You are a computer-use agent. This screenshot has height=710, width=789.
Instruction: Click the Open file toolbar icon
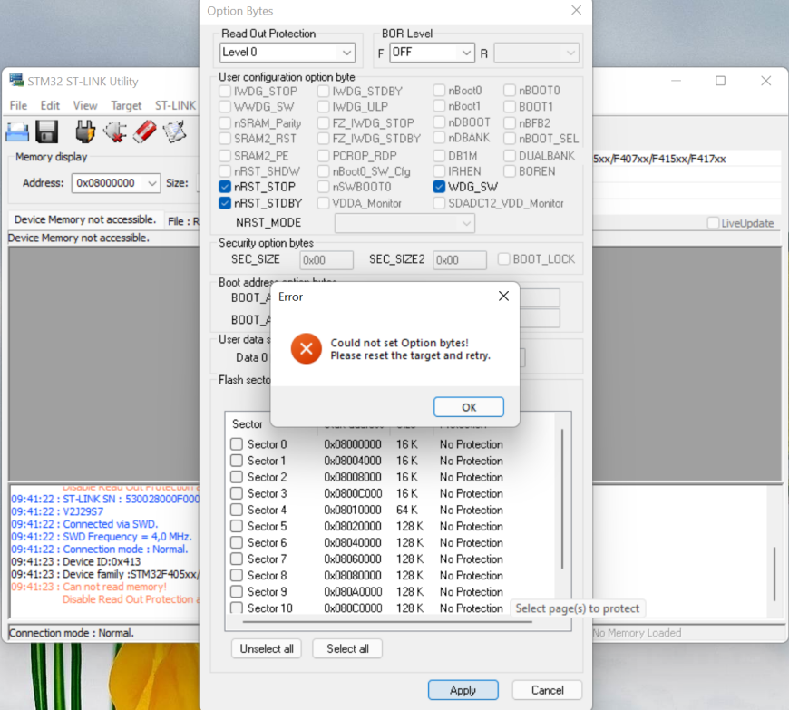pyautogui.click(x=17, y=131)
